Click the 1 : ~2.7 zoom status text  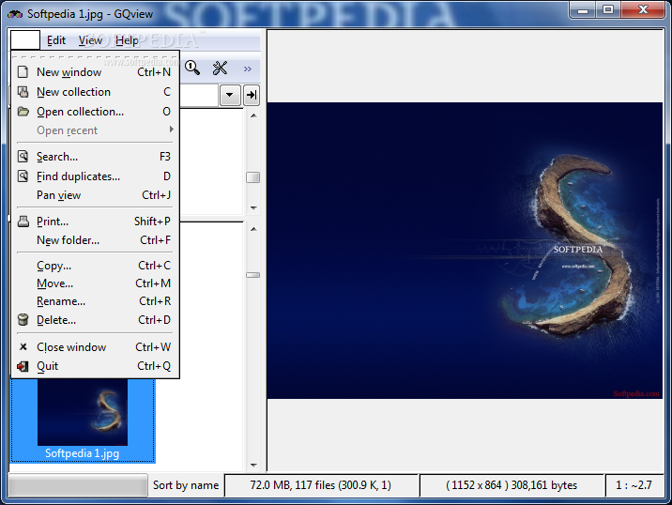pyautogui.click(x=634, y=485)
